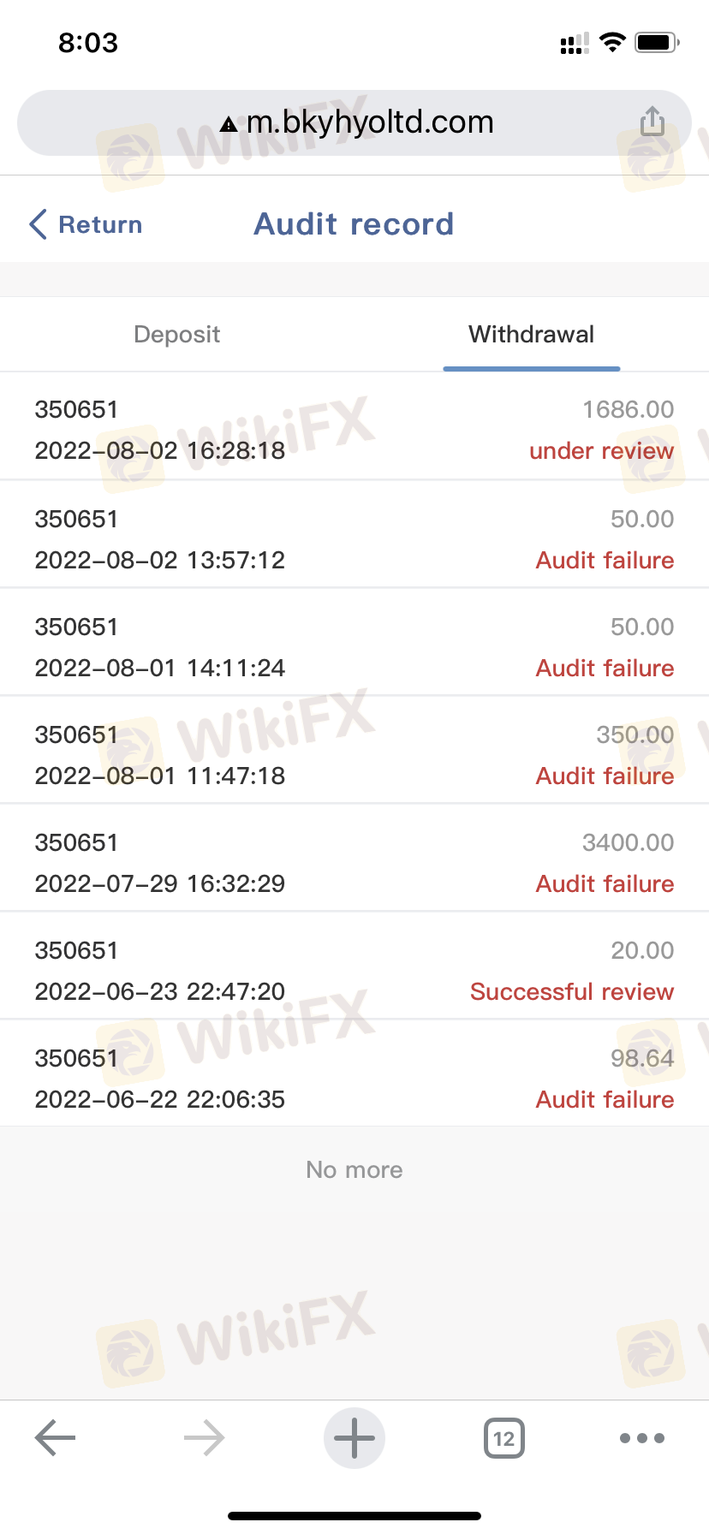This screenshot has width=709, height=1534.
Task: Tap the back chevron beside Return
Action: 38,224
